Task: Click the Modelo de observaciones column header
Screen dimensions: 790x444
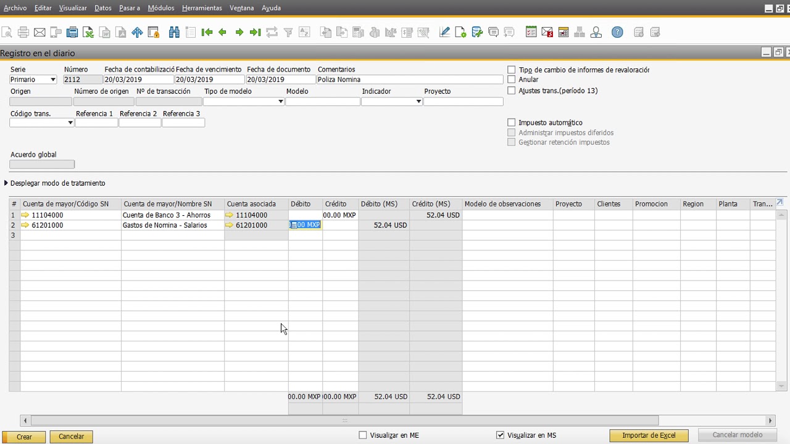Action: coord(507,204)
